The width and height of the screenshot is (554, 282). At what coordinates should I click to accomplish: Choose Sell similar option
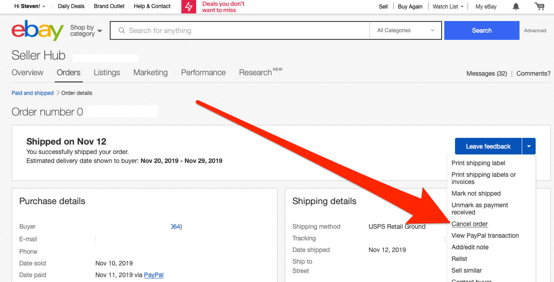pyautogui.click(x=467, y=270)
